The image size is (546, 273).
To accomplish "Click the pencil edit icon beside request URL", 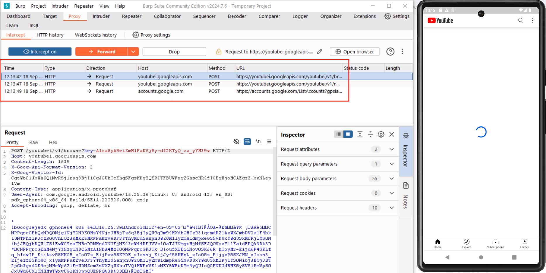I will coord(320,52).
